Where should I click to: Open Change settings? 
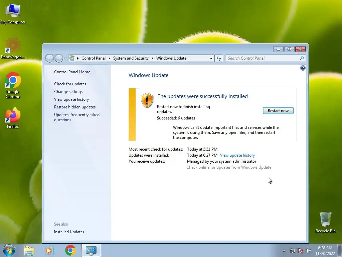click(x=68, y=92)
